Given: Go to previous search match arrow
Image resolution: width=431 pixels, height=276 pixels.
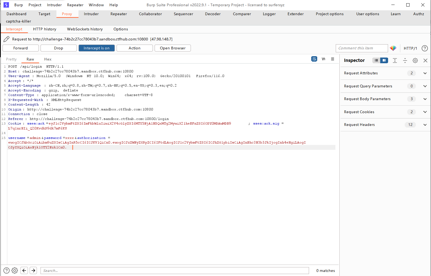Looking at the screenshot, I should point(24,270).
